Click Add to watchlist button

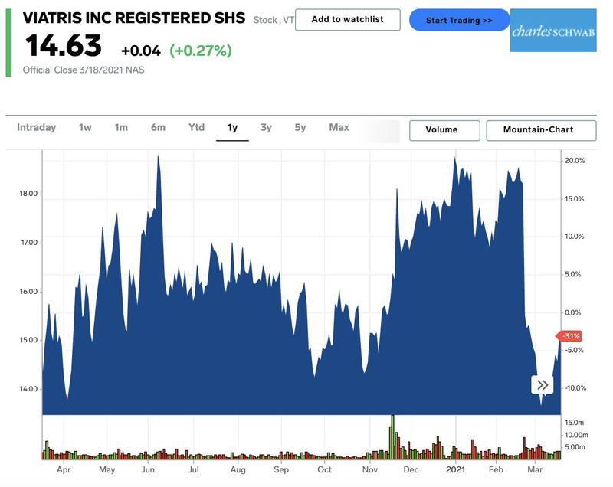coord(349,20)
